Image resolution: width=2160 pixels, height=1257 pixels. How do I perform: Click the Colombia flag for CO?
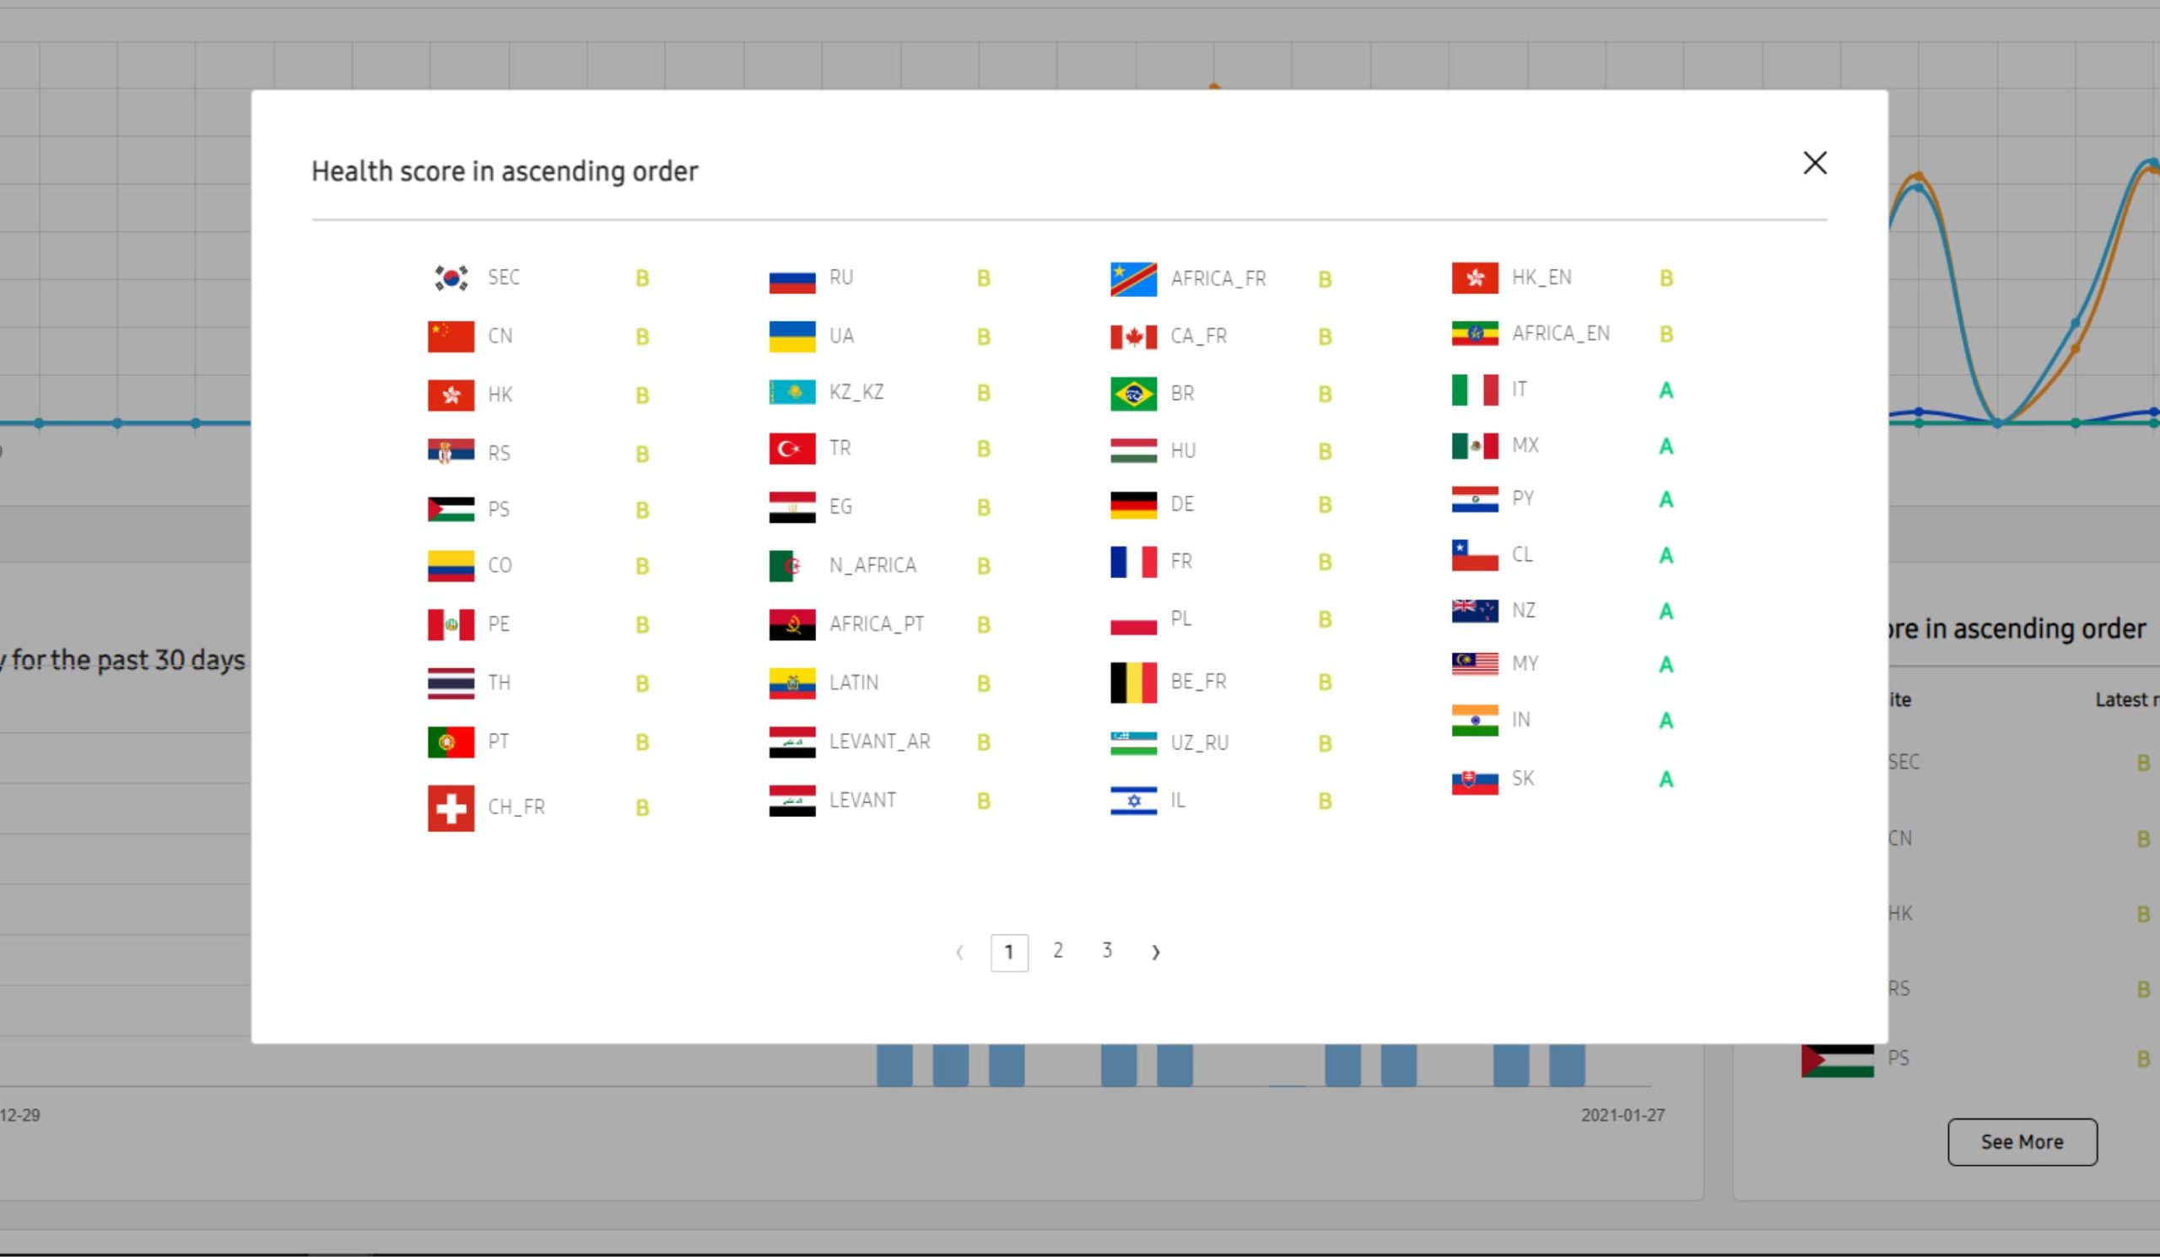(451, 565)
